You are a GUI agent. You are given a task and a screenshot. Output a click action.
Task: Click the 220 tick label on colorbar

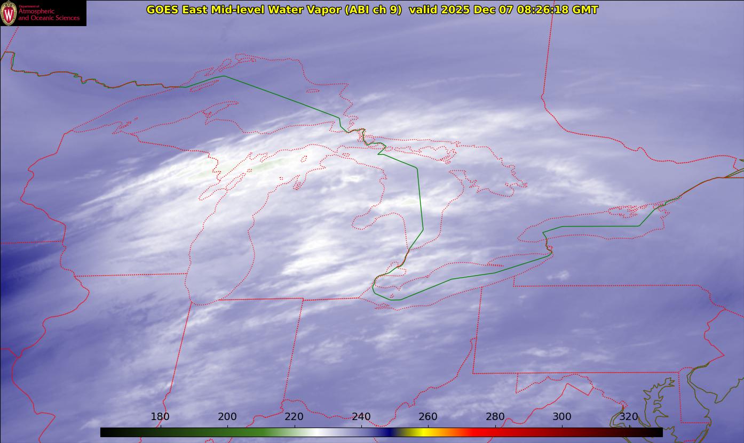click(x=294, y=417)
